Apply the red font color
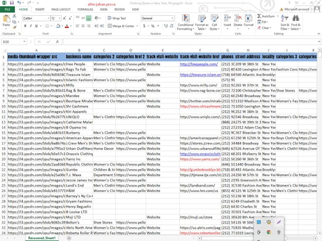Screen dimensions: 322x241 pyautogui.click(x=67, y=26)
